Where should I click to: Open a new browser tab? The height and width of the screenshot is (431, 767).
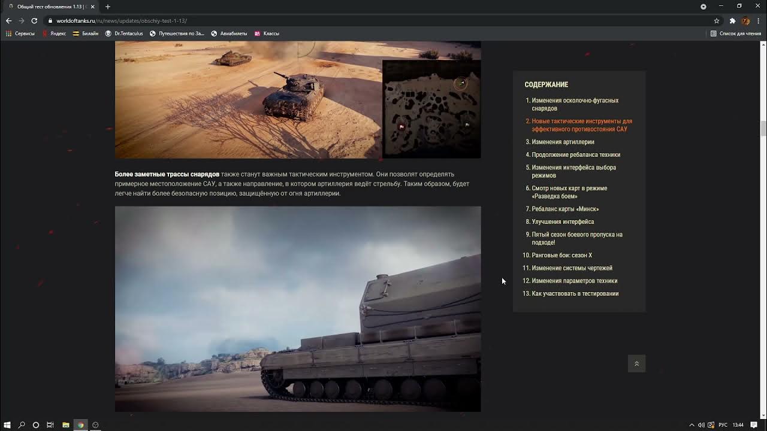pyautogui.click(x=108, y=7)
